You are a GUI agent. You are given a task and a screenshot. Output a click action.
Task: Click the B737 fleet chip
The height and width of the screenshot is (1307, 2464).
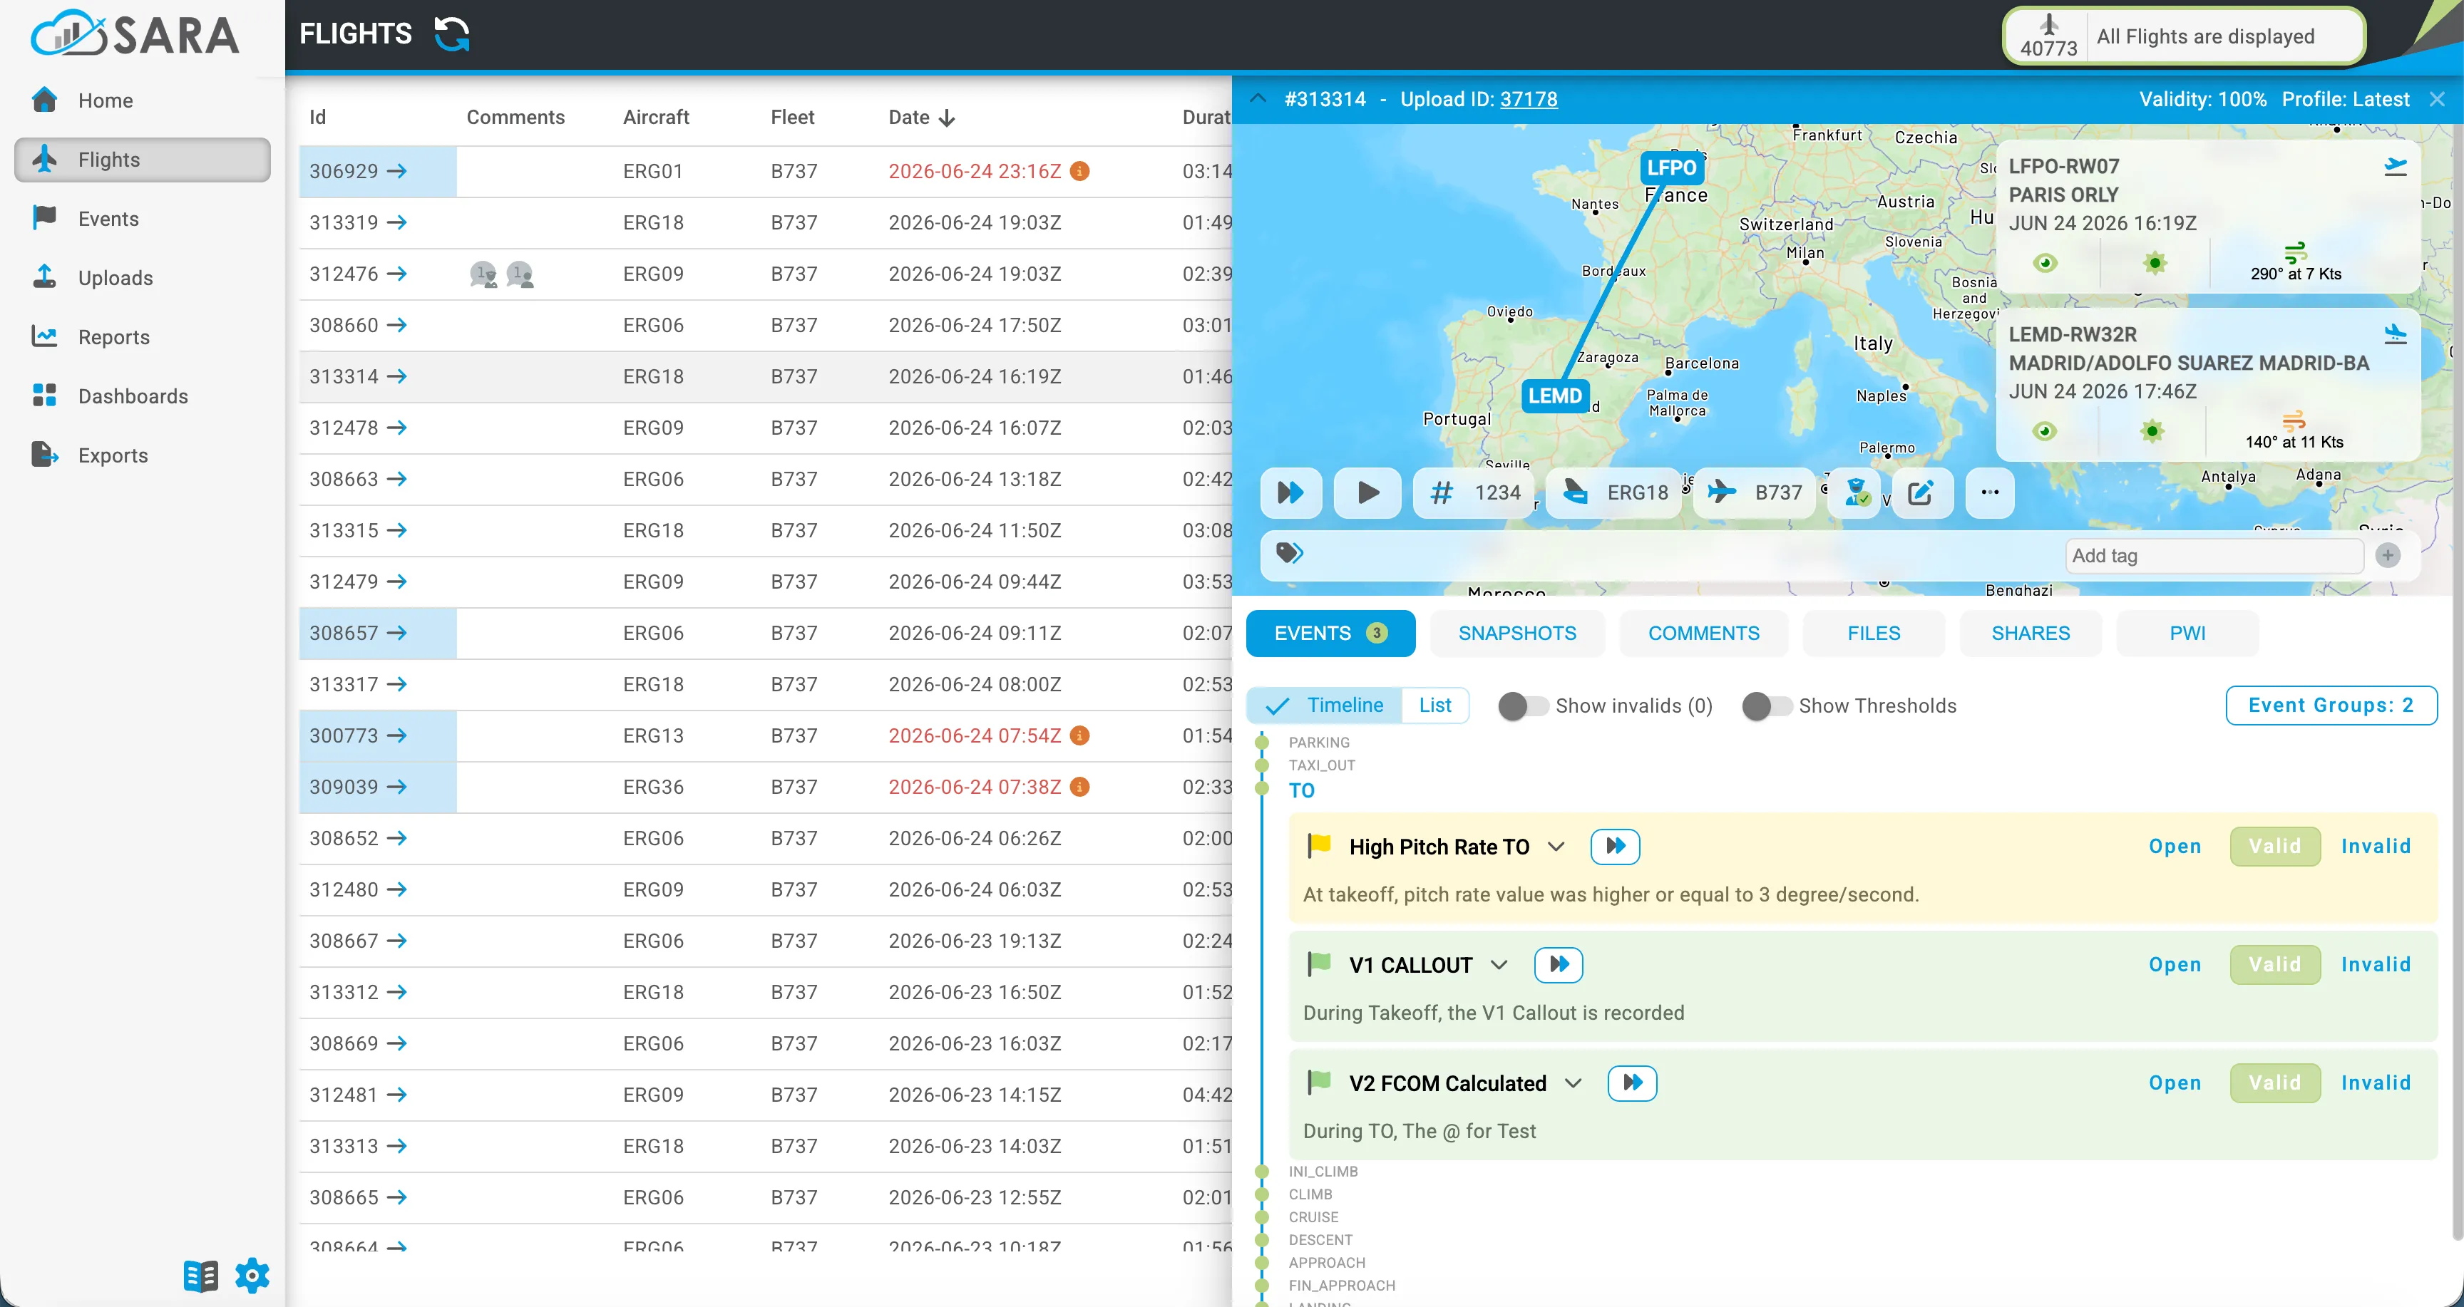coord(1755,493)
